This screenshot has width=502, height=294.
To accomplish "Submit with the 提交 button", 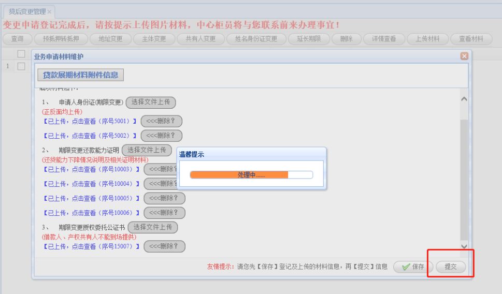I will point(451,267).
